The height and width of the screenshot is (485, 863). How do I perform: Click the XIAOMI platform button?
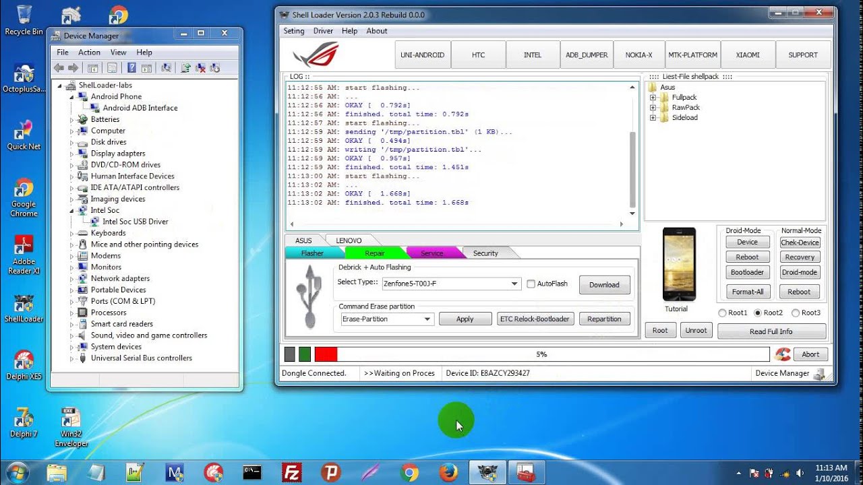[x=748, y=55]
